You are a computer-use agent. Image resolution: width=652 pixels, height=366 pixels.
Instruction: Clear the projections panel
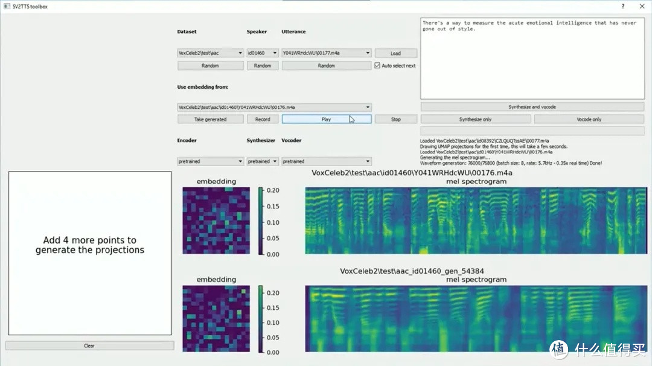[x=89, y=345]
